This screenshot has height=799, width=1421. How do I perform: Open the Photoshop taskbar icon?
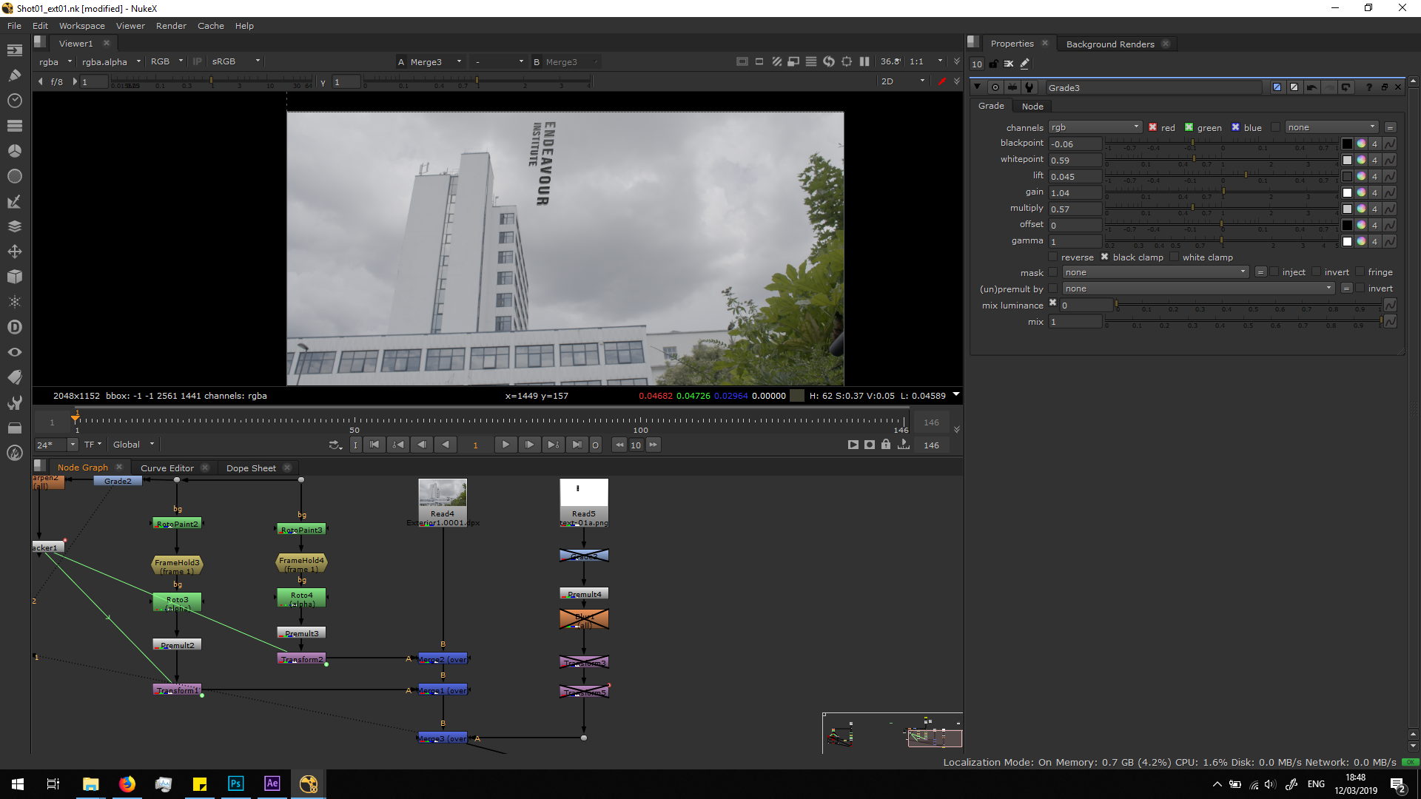click(235, 783)
